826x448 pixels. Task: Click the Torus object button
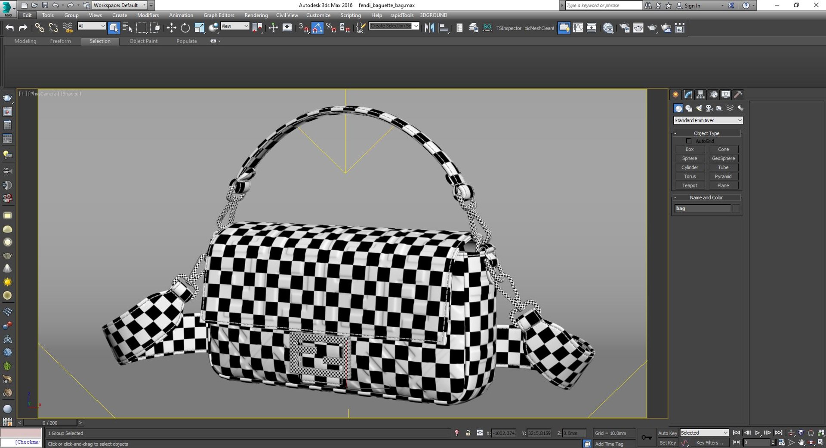pyautogui.click(x=690, y=177)
